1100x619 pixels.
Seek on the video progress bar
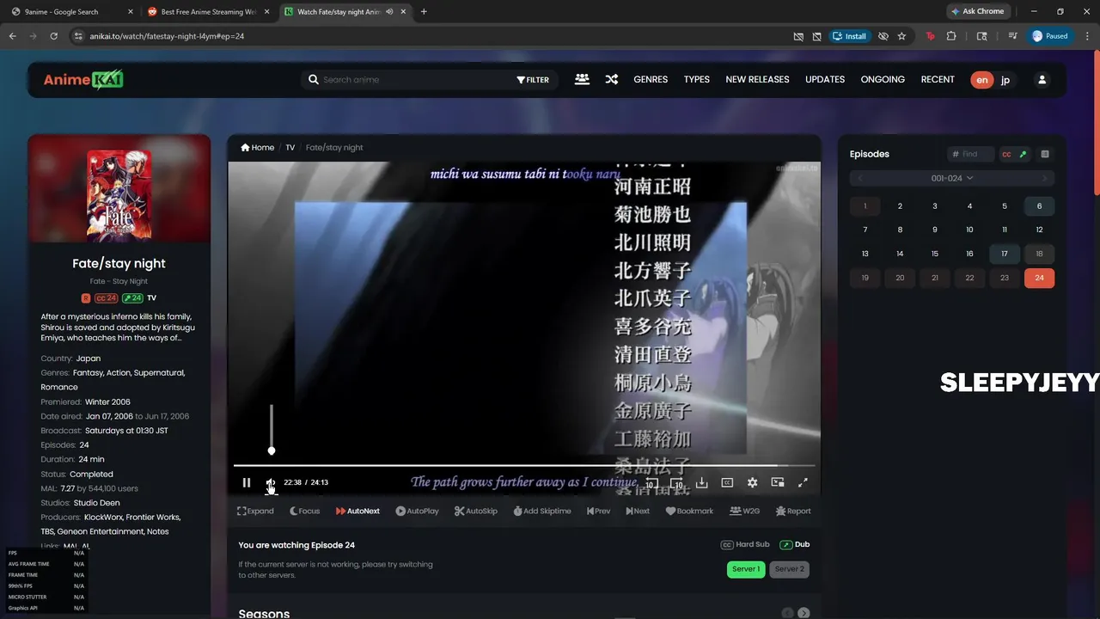click(524, 466)
